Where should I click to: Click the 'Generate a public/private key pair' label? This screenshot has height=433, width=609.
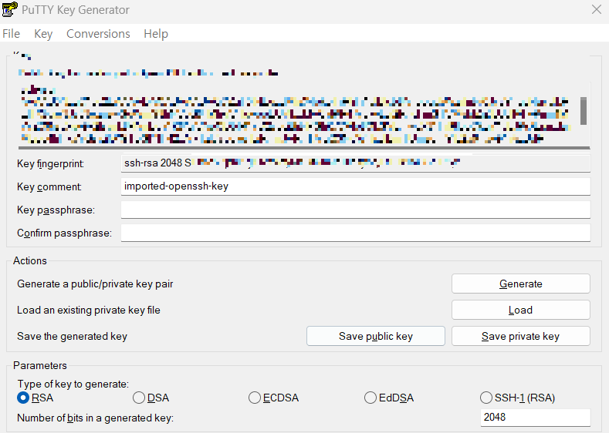[x=95, y=284]
